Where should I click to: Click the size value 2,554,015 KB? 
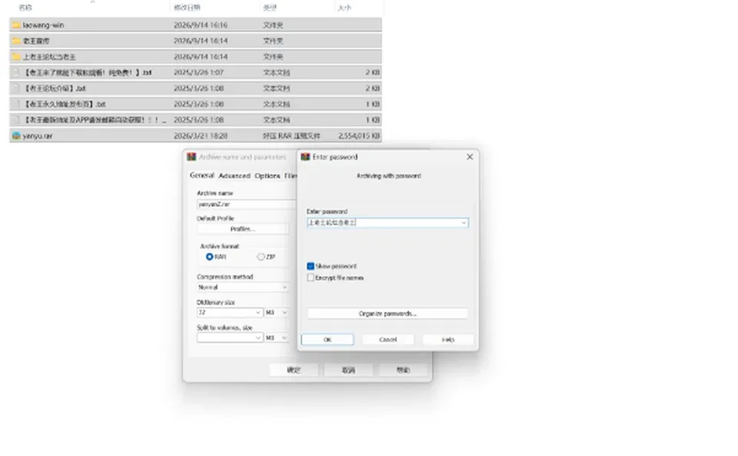359,136
